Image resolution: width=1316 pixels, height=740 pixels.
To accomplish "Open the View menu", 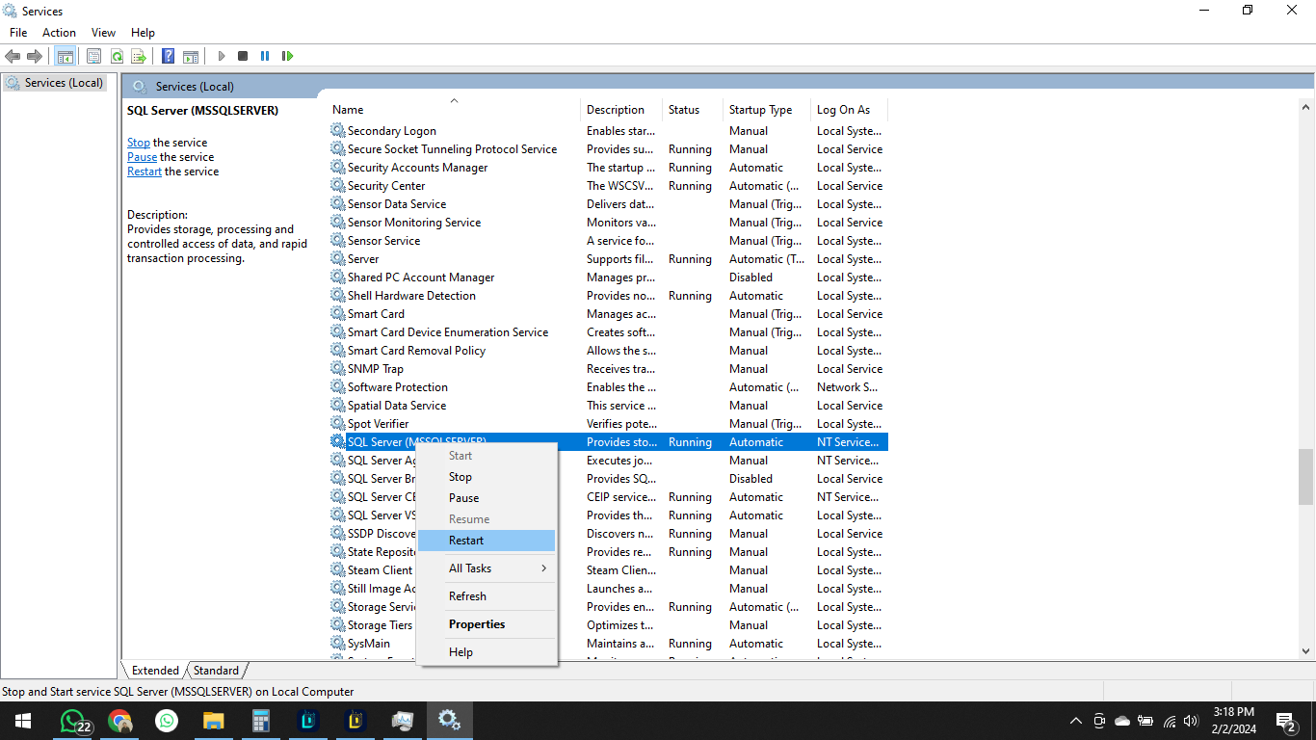I will pyautogui.click(x=103, y=32).
